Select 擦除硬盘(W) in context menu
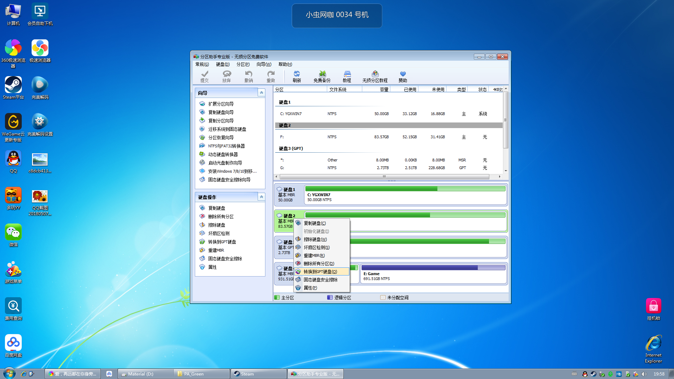 tap(322, 239)
